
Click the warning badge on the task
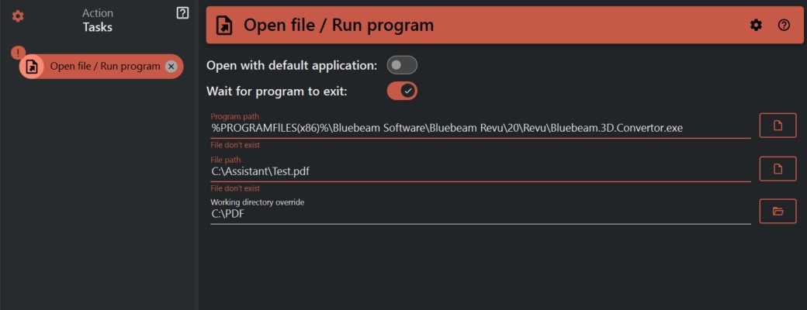[18, 52]
